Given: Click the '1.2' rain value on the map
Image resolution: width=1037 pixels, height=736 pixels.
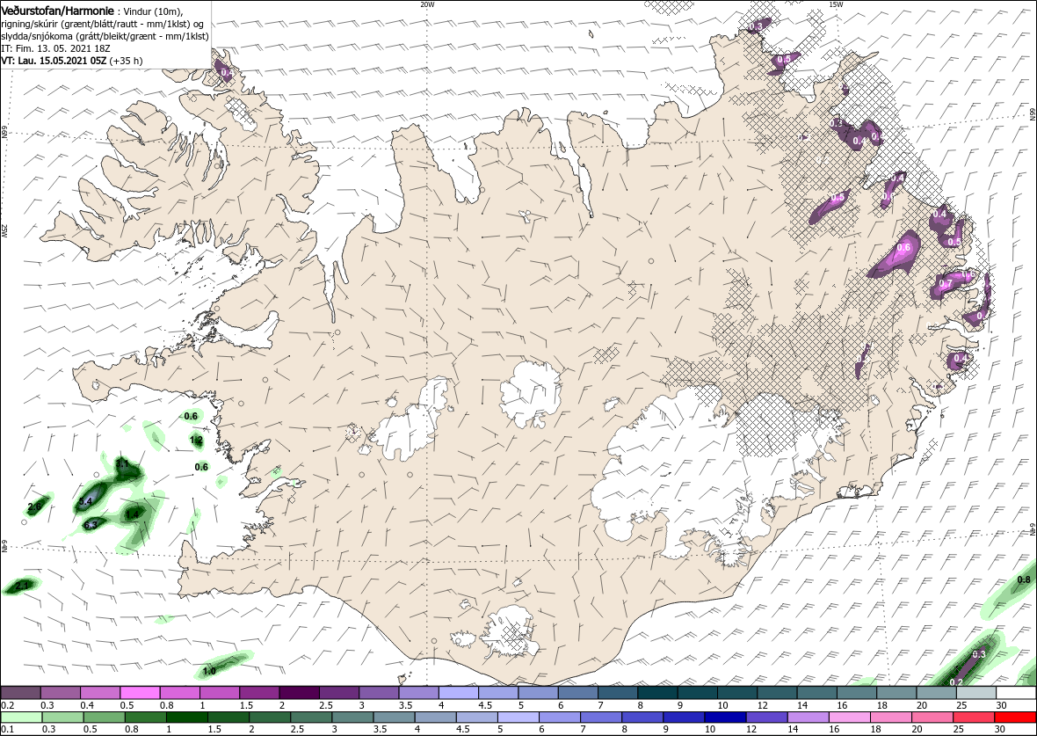Looking at the screenshot, I should 197,440.
